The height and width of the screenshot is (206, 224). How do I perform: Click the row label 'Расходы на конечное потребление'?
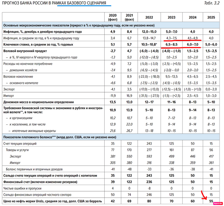(x=28, y=64)
